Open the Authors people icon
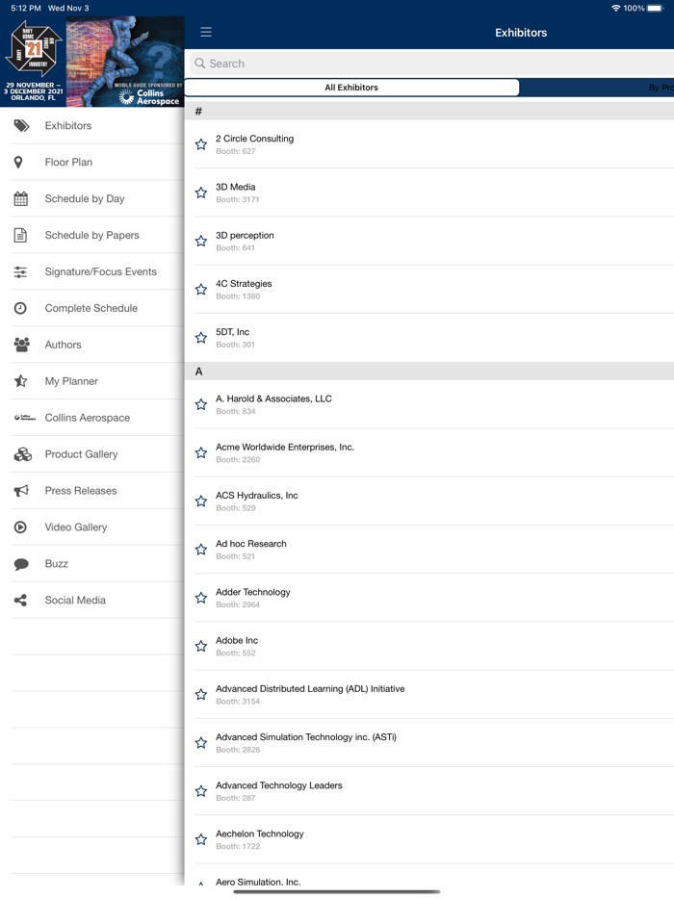This screenshot has height=899, width=674. point(21,345)
